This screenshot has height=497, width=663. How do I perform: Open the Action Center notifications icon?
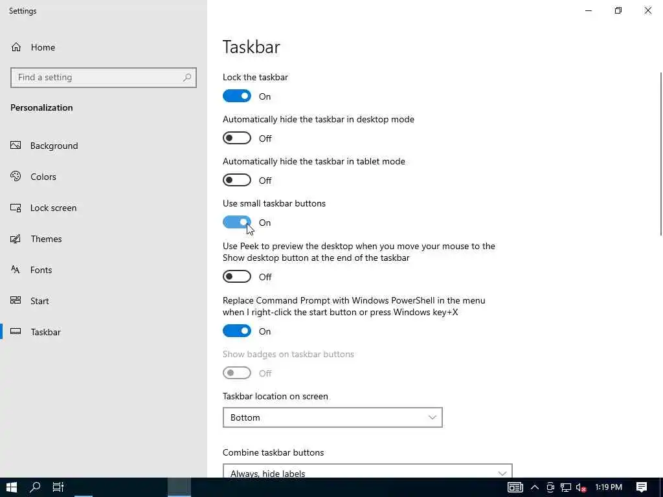[x=642, y=487]
